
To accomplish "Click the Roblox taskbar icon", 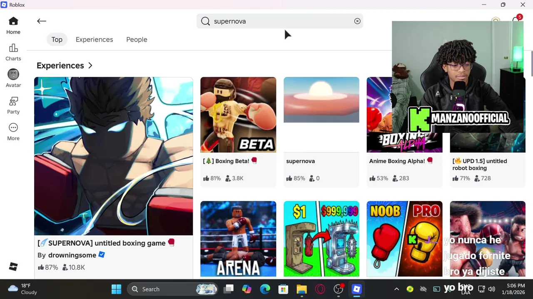I will pos(357,289).
